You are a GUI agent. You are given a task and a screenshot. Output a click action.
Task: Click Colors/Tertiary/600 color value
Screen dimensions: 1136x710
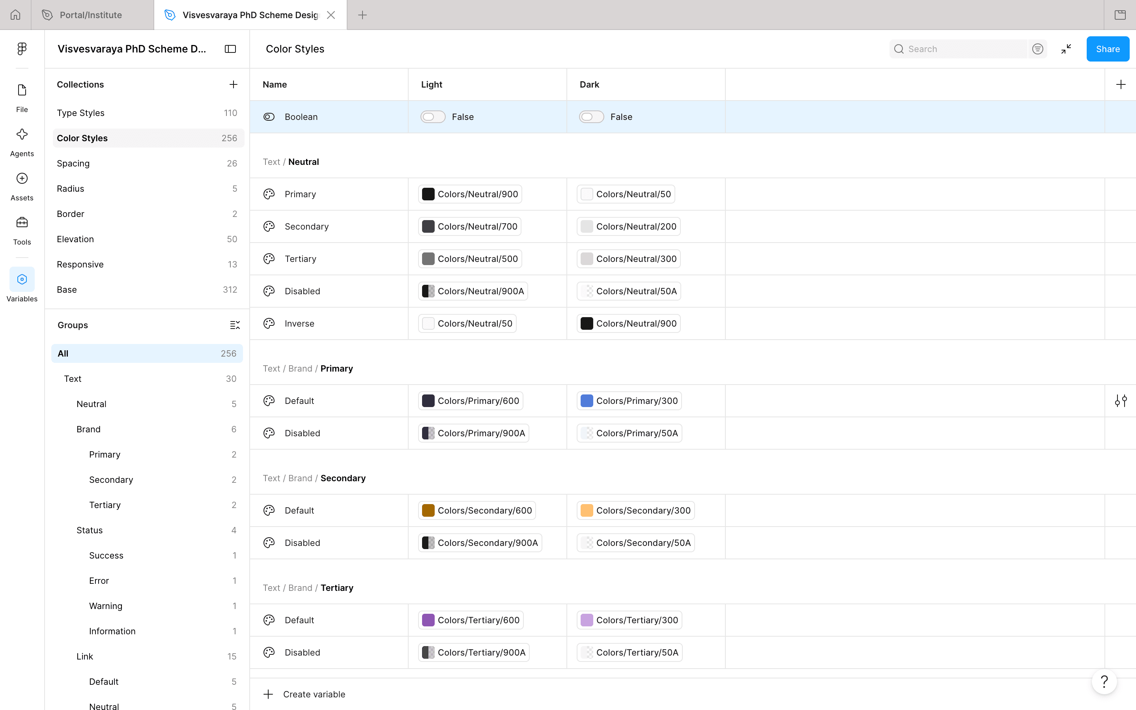coord(471,620)
